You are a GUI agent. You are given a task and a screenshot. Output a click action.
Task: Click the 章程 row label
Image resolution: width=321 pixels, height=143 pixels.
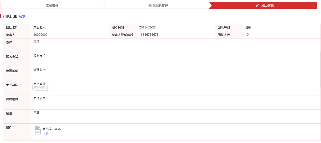pyautogui.click(x=9, y=43)
